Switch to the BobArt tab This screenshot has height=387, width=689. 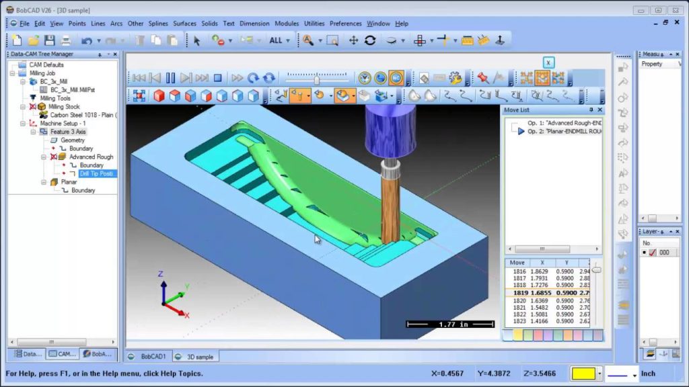click(98, 353)
